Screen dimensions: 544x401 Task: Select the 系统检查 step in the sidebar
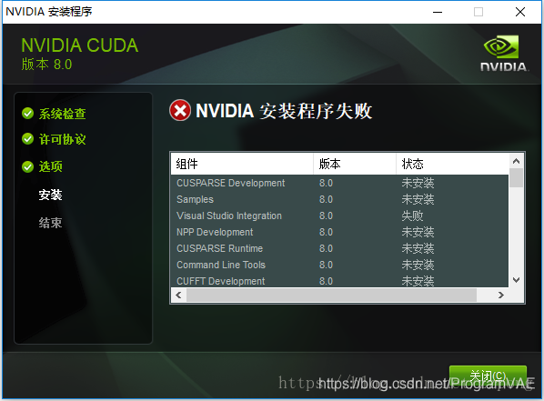(63, 114)
